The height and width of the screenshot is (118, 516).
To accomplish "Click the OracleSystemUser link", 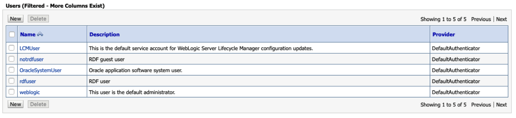I will (x=40, y=70).
